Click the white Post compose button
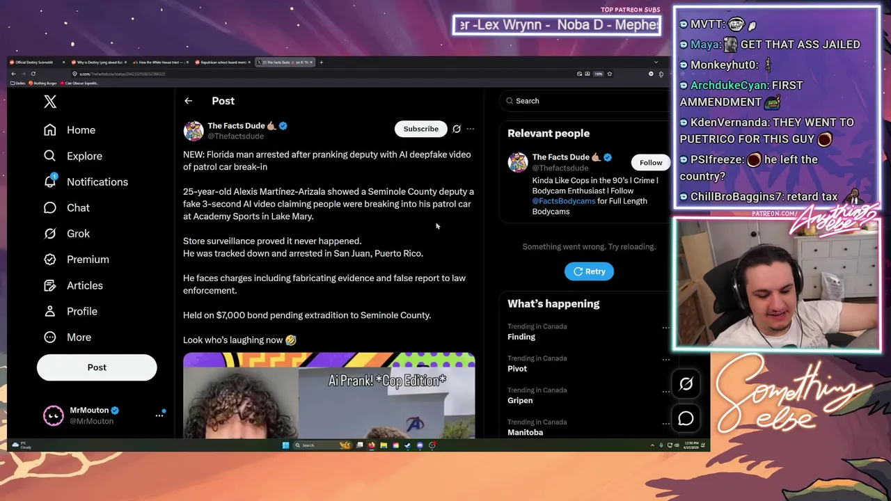The width and height of the screenshot is (891, 501). tap(97, 367)
